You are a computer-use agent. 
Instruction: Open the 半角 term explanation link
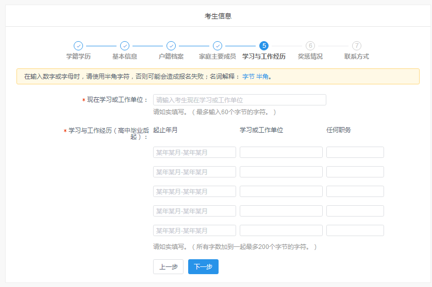[262, 77]
